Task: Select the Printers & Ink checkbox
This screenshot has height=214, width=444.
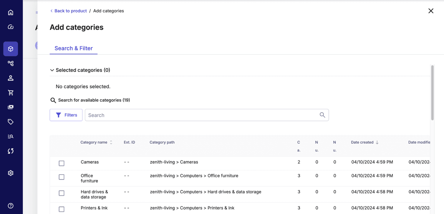Action: pyautogui.click(x=62, y=209)
